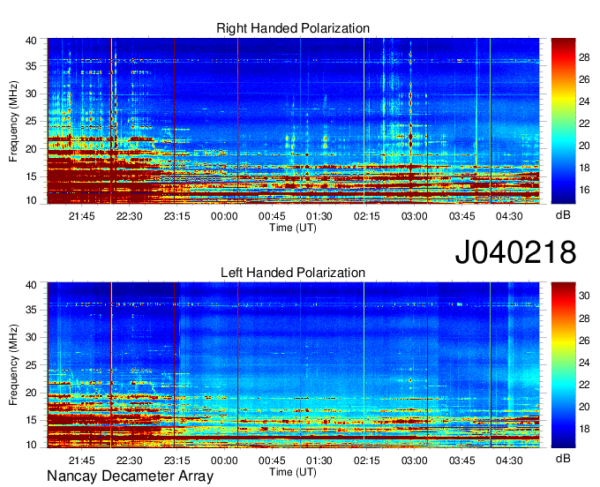Screen dimensions: 600x487
Task: Click the 01:30 time tick of Left Handed plot
Action: (319, 461)
